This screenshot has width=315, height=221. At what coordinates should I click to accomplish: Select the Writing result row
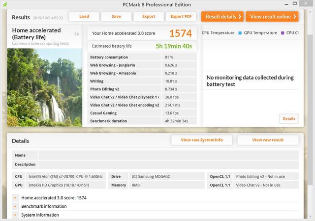coord(142,81)
